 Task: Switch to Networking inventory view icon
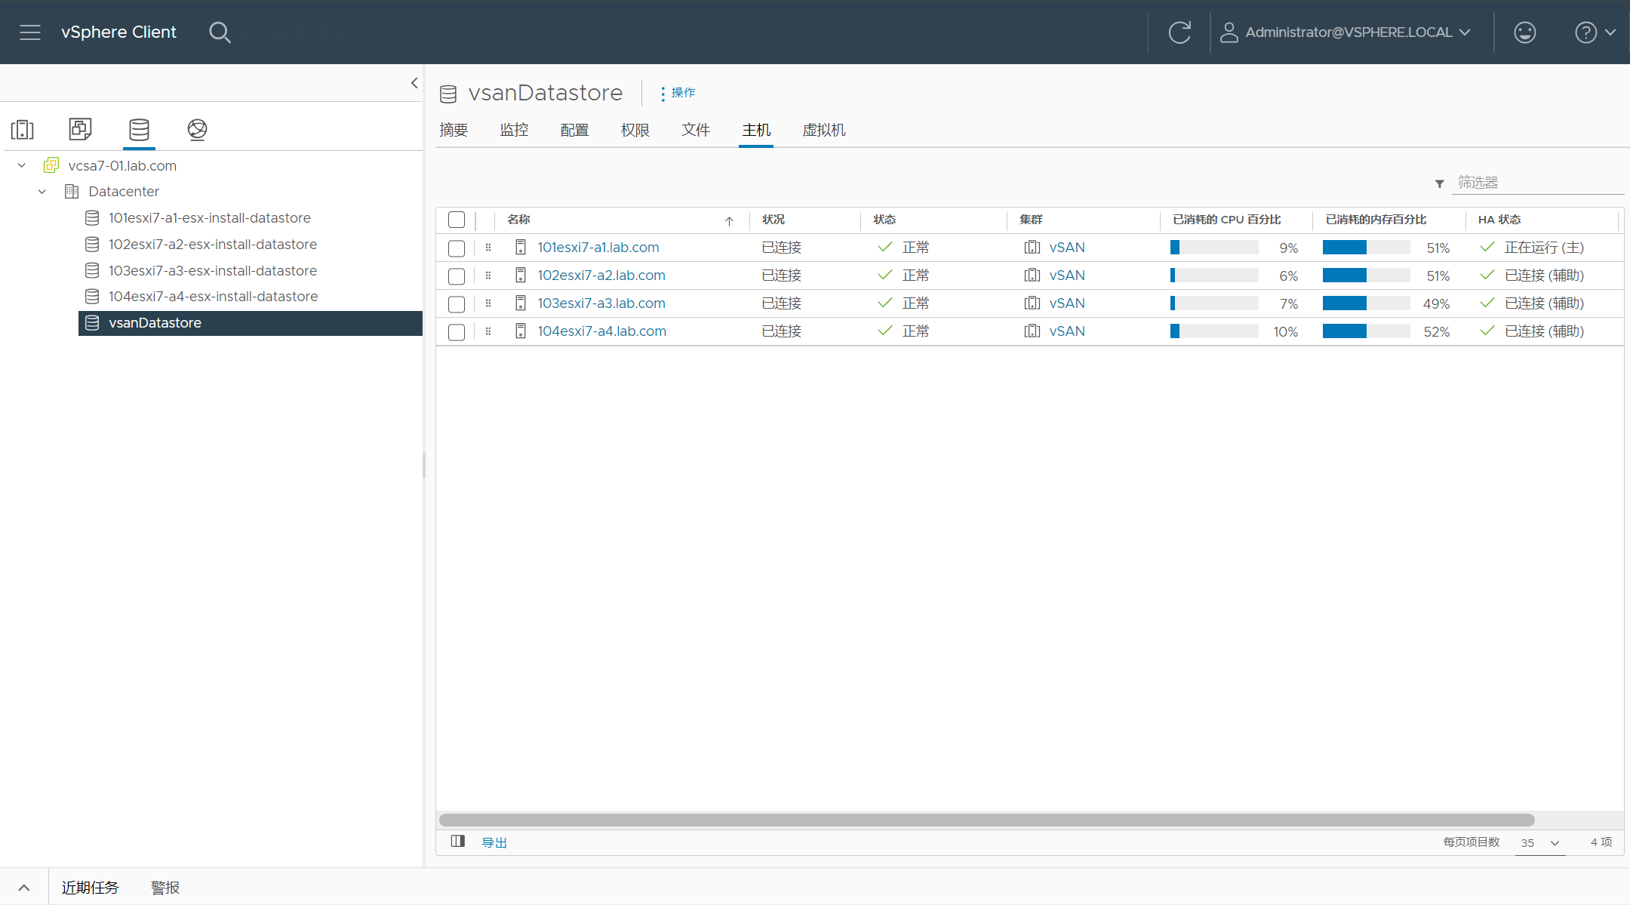[197, 130]
